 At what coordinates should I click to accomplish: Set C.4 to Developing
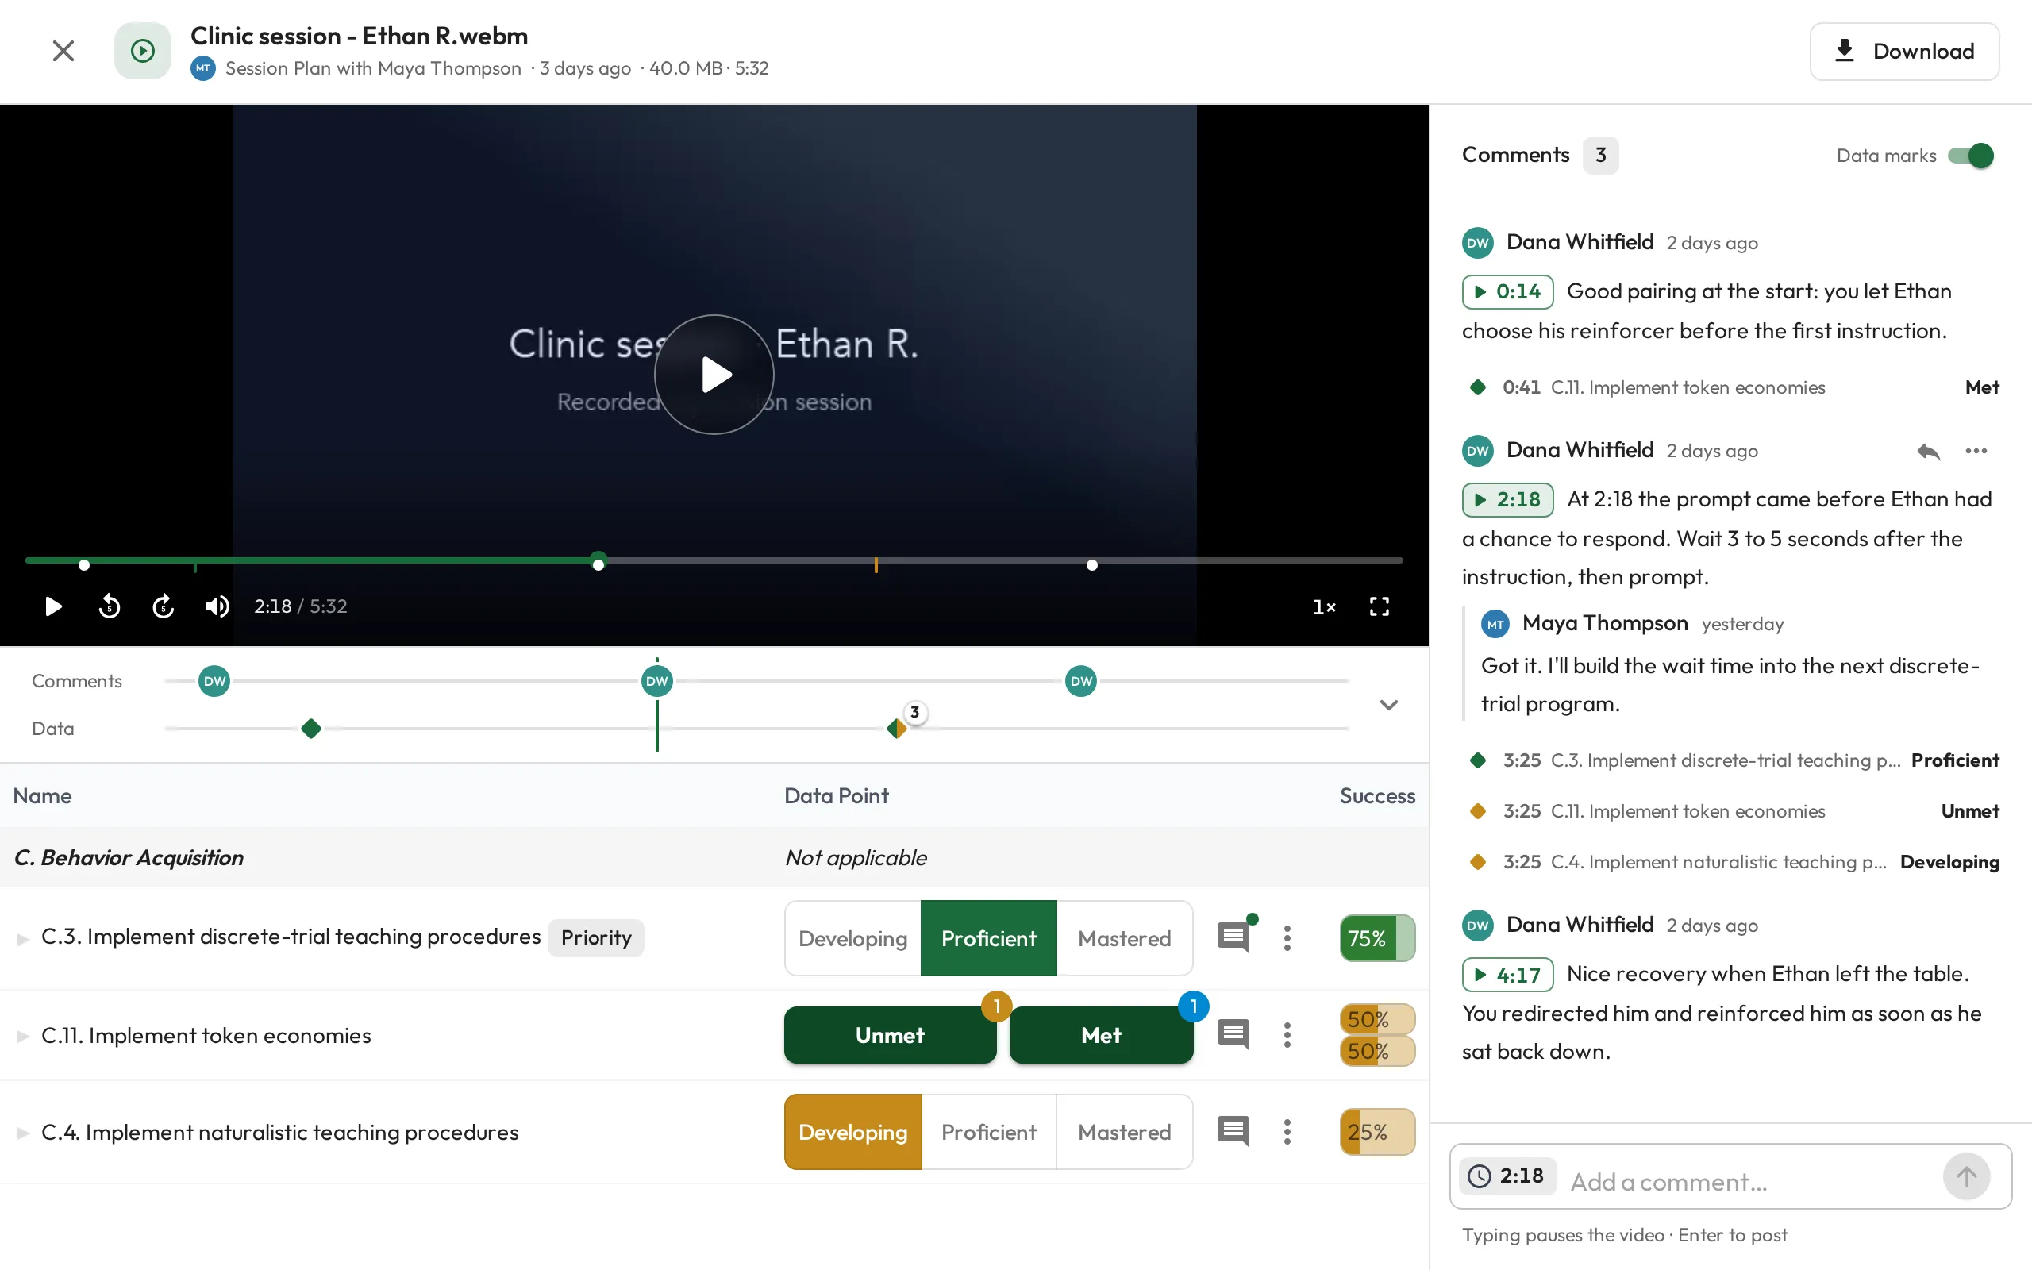click(852, 1132)
